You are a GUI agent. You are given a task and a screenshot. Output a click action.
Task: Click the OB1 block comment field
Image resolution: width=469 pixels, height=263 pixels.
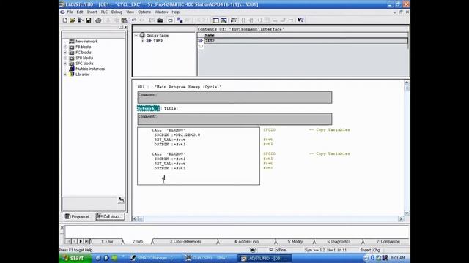click(x=234, y=97)
